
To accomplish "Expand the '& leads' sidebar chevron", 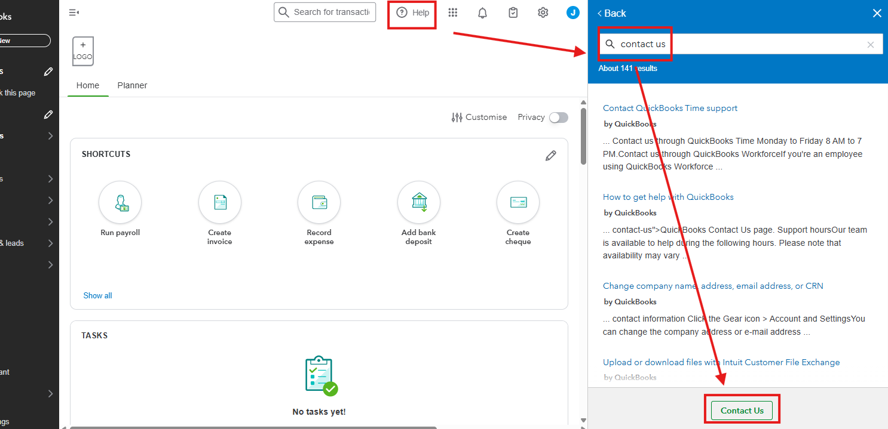I will pyautogui.click(x=50, y=243).
